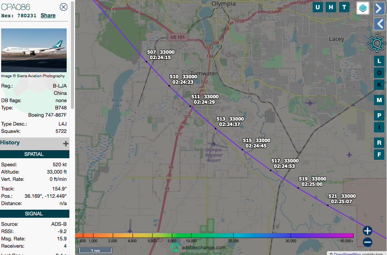Viewport: 387px width, 255px height.
Task: Expand the History section plus icon
Action: tap(66, 144)
